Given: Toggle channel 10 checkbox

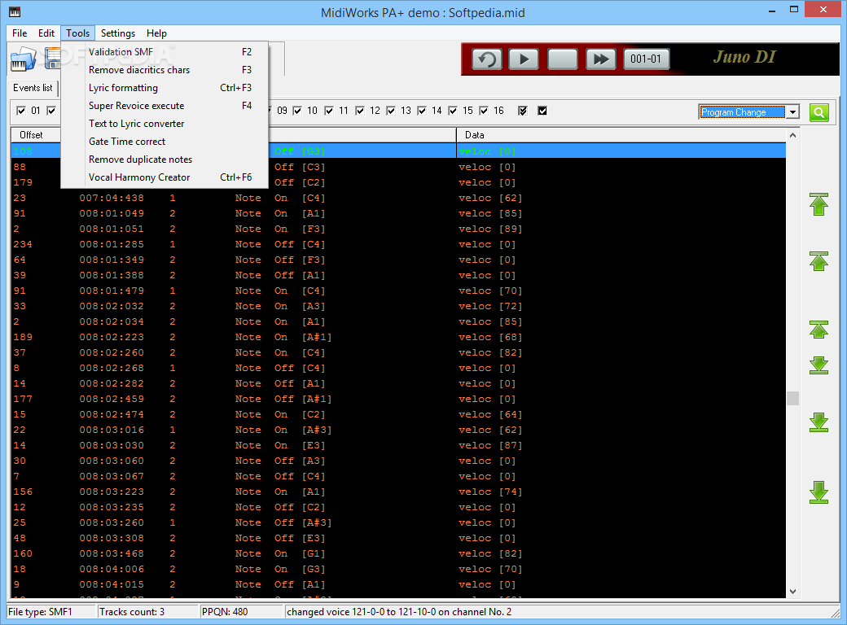Looking at the screenshot, I should tap(297, 111).
